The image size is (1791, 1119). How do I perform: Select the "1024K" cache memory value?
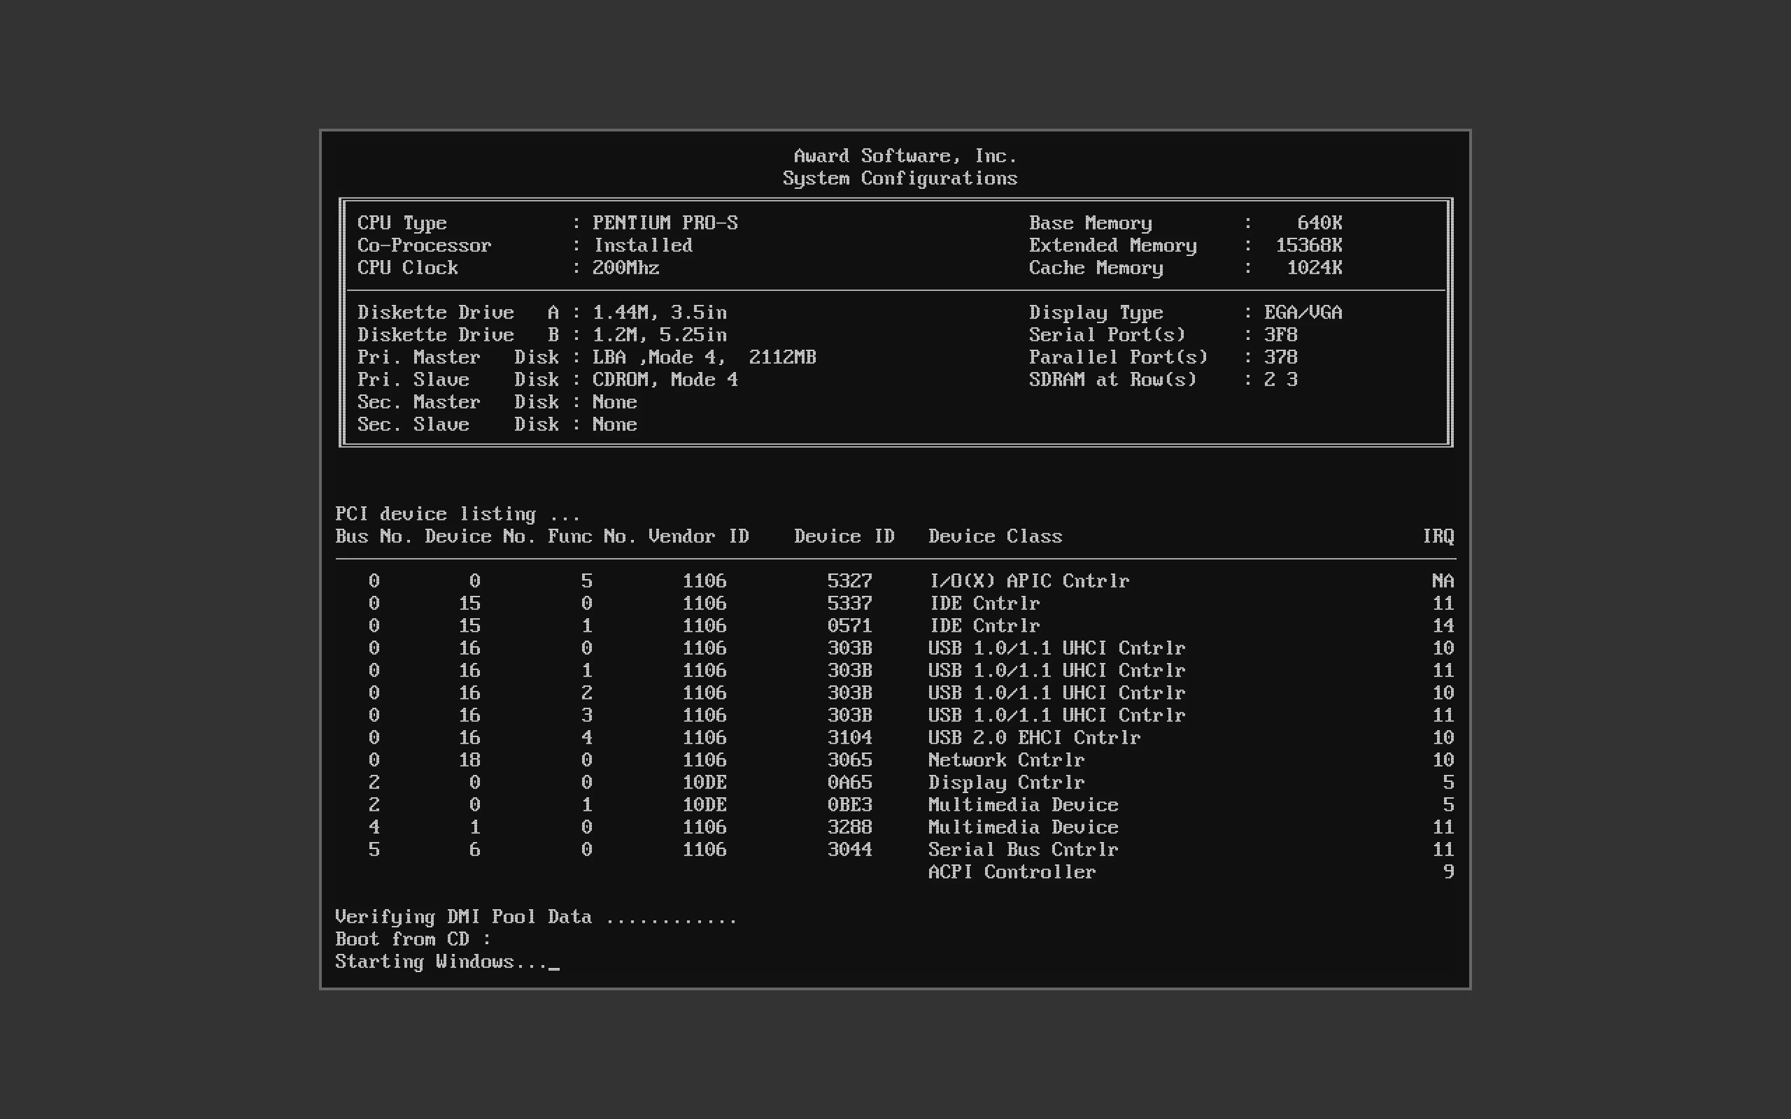1315,268
